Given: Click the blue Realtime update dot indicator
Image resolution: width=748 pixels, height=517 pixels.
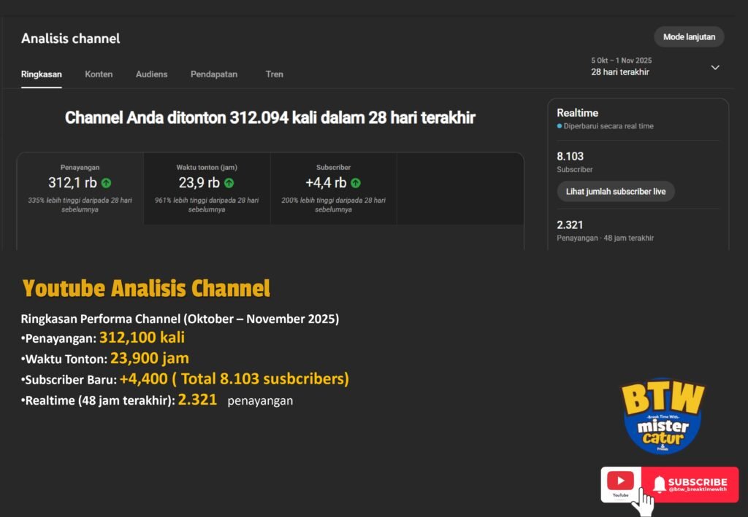Looking at the screenshot, I should 560,126.
